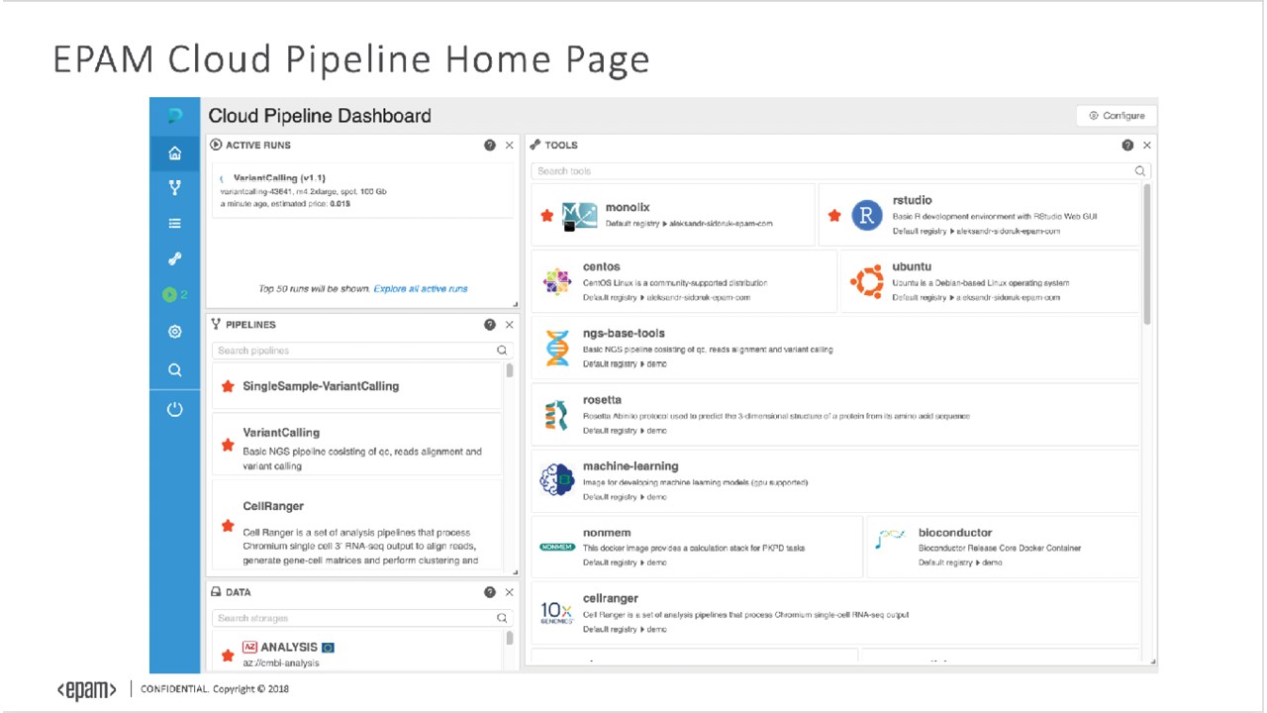1267x713 pixels.
Task: Toggle star on SingleSample-VariantCalling pipeline
Action: 228,386
